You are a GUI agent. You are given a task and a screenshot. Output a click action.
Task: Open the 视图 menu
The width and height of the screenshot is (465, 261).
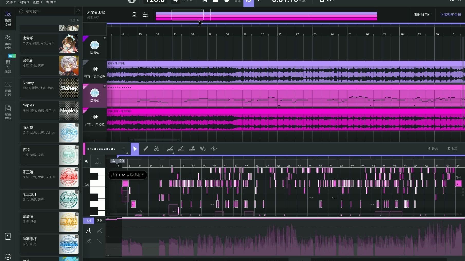tap(38, 2)
